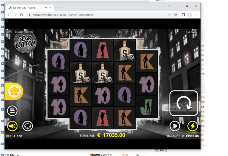Open the bonus feature with the star button

point(14,91)
